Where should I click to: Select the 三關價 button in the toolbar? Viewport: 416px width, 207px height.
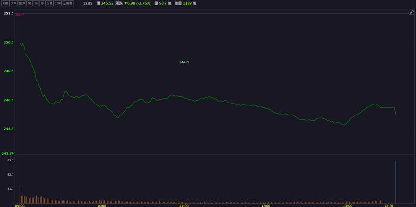(x=68, y=3)
